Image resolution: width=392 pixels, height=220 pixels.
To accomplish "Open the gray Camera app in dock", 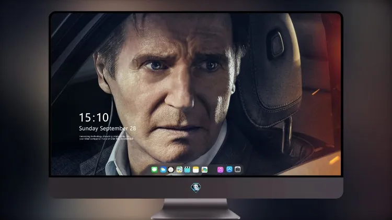I will pyautogui.click(x=238, y=169).
